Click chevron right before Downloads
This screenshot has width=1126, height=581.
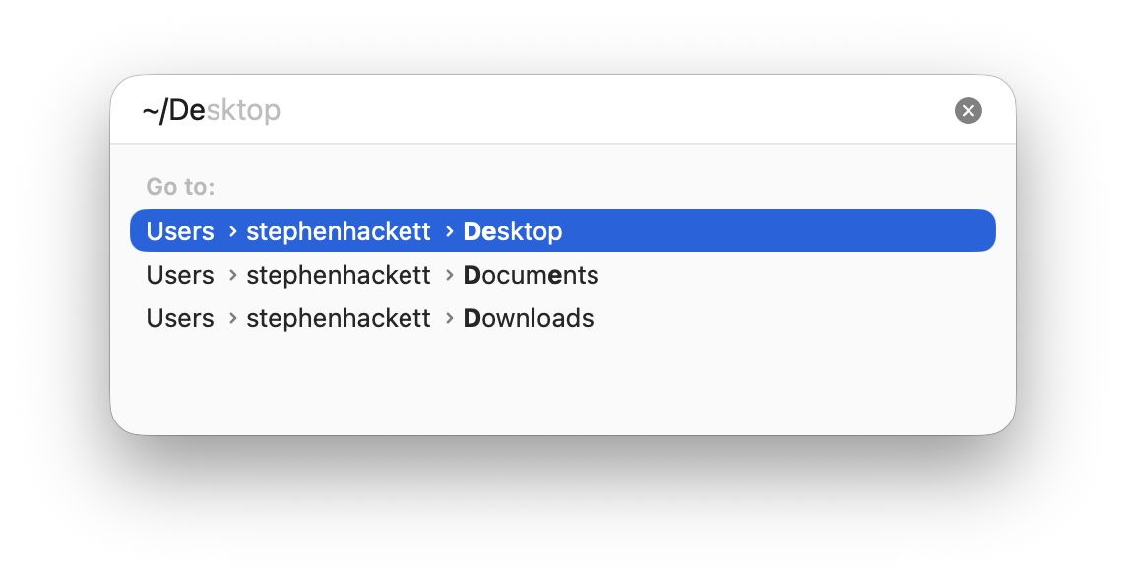(x=449, y=318)
